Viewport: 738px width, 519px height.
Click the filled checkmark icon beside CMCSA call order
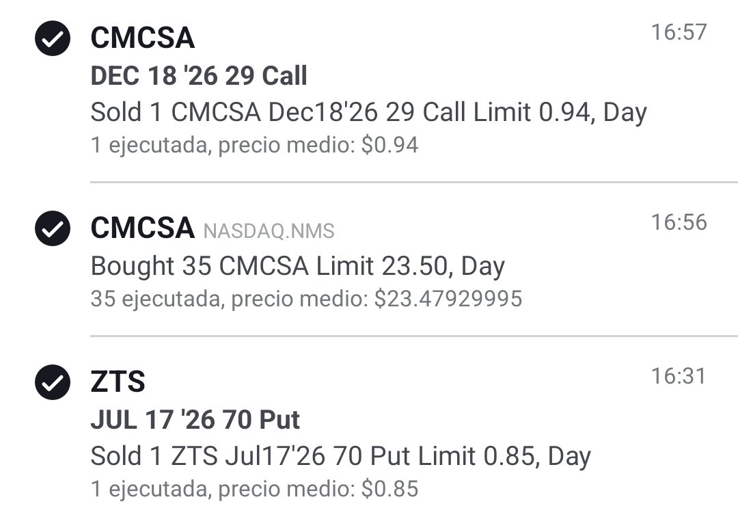click(53, 38)
